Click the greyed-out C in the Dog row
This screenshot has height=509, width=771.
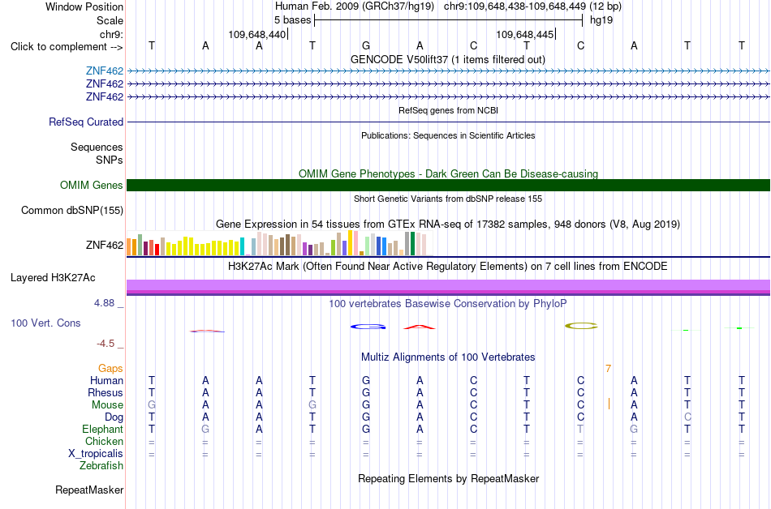(687, 417)
